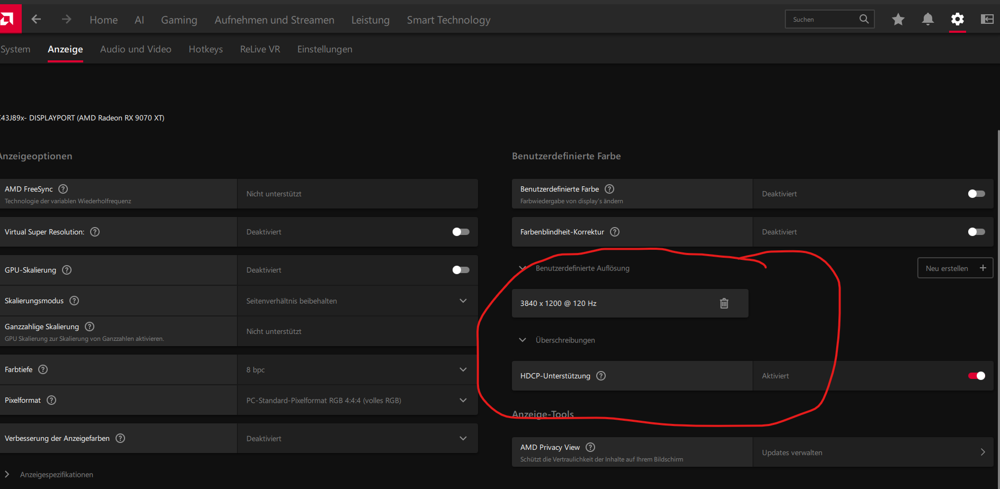Screen dimensions: 1000x489
Task: Go back with the left arrow
Action: 36,20
